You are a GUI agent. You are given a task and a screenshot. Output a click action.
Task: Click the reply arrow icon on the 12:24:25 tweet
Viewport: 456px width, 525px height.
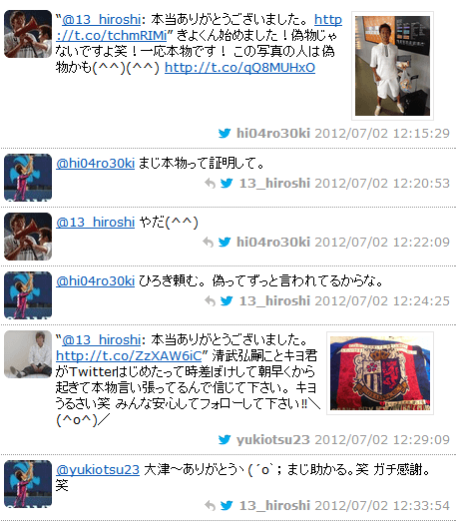coord(210,301)
